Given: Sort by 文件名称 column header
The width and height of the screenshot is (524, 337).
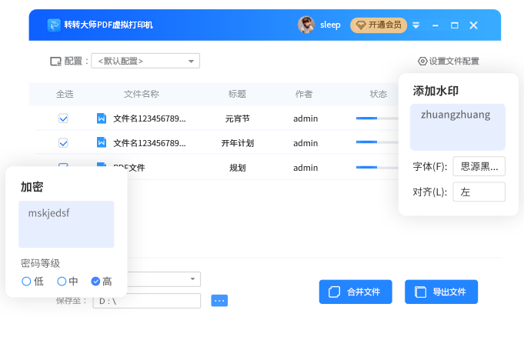Looking at the screenshot, I should point(142,94).
